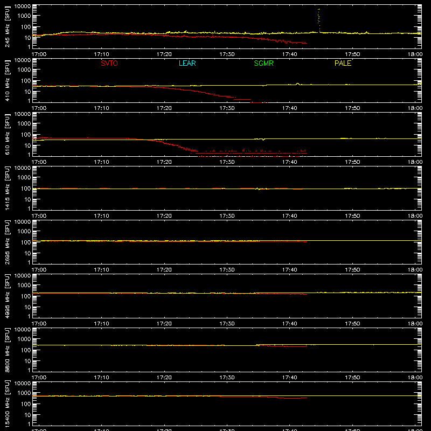Click the small yellow bump in 410 MHz trace
The height and width of the screenshot is (431, 431).
(x=297, y=84)
